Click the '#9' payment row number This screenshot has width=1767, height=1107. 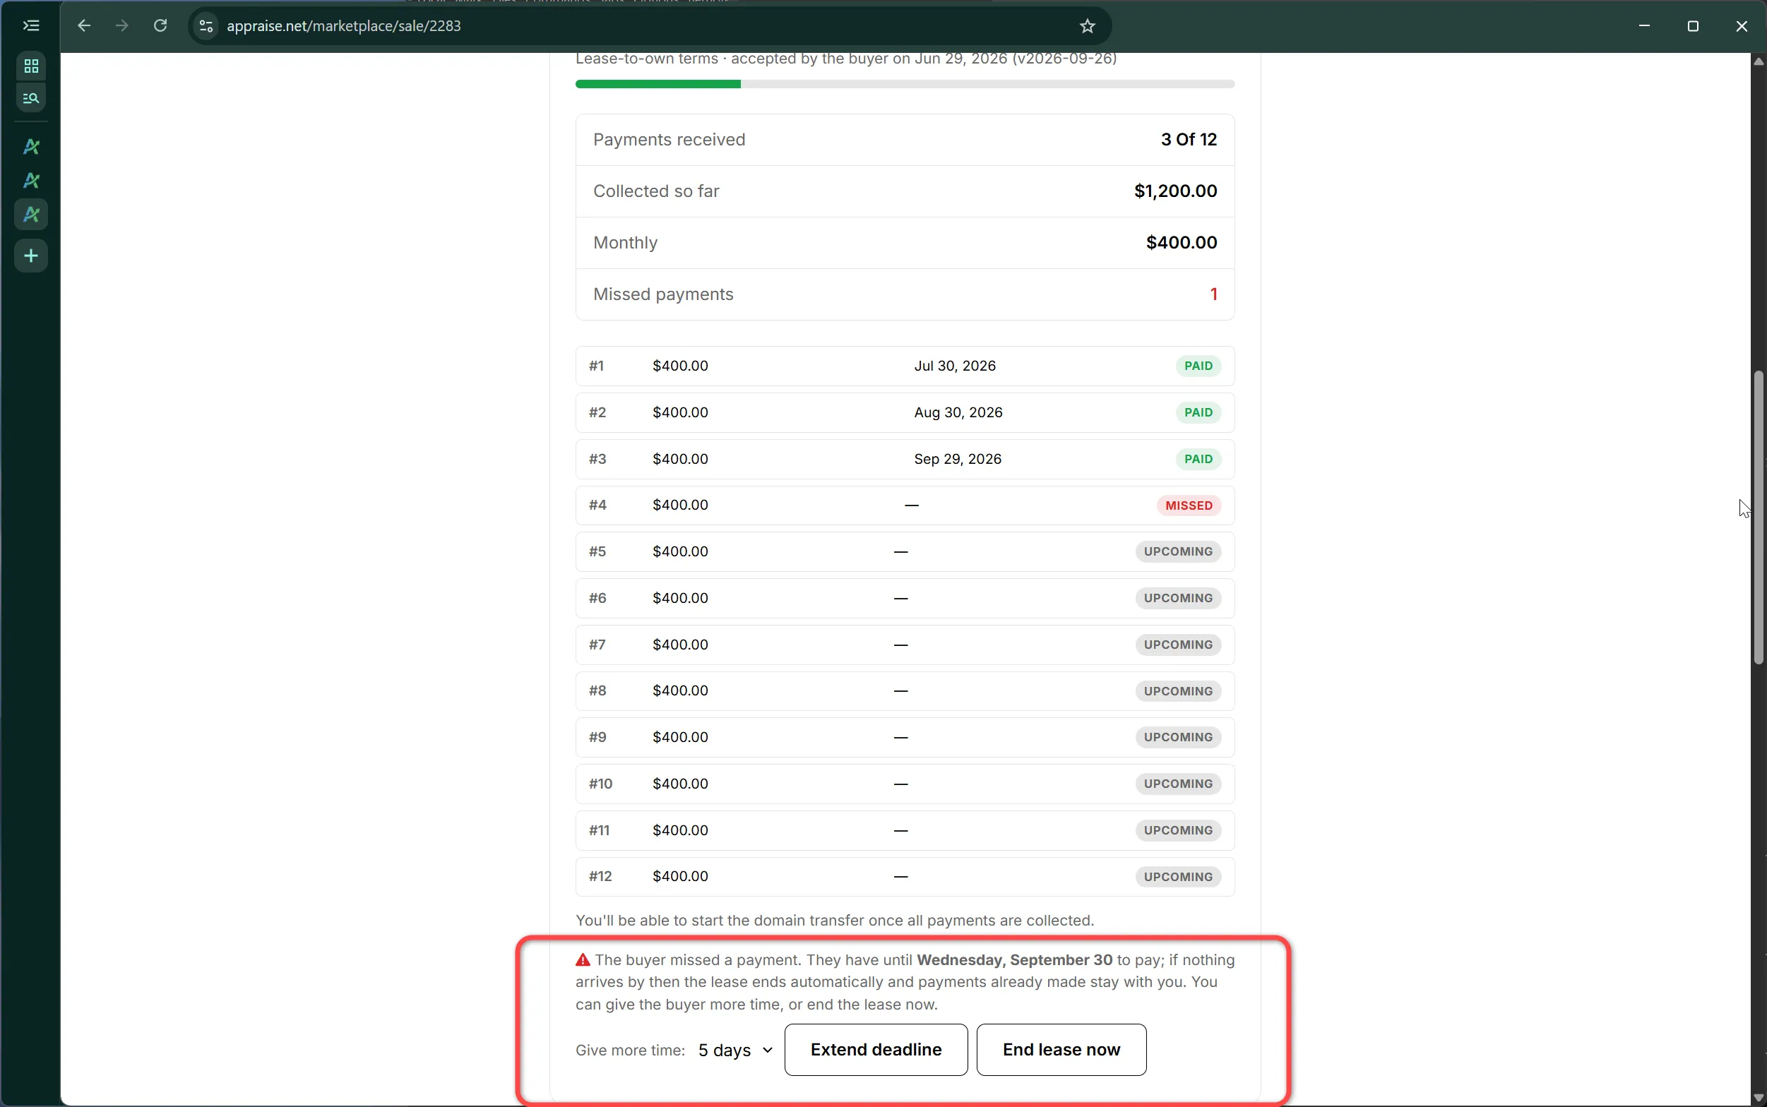click(597, 737)
